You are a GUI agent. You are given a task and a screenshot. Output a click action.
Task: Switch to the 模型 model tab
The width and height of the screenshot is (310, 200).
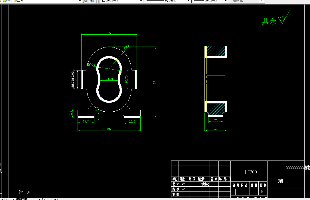point(21,199)
